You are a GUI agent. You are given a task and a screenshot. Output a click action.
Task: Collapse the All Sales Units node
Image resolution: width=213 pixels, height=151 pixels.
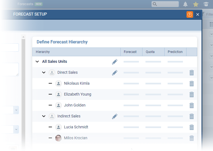pos(37,62)
